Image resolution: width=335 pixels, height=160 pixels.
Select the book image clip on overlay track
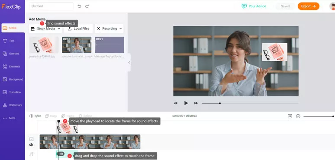point(67,128)
